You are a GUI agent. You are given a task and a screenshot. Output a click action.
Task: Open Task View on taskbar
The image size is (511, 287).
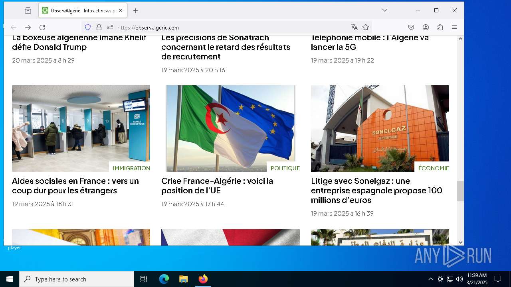(144, 279)
